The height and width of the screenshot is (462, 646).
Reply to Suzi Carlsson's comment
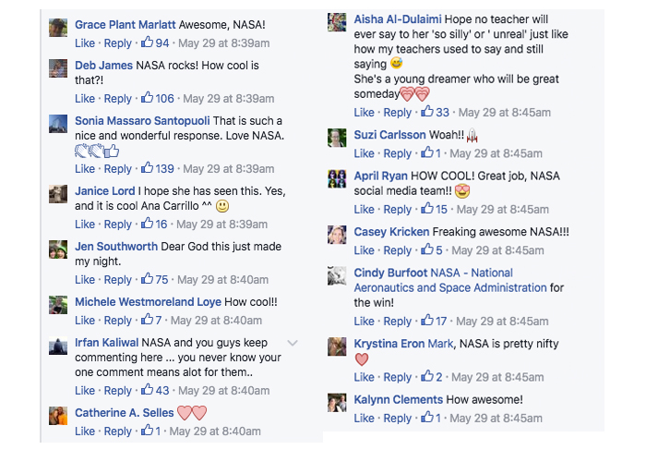(398, 153)
